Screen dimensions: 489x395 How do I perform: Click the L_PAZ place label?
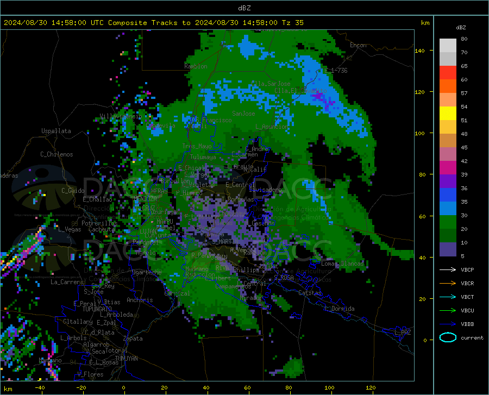(x=403, y=333)
